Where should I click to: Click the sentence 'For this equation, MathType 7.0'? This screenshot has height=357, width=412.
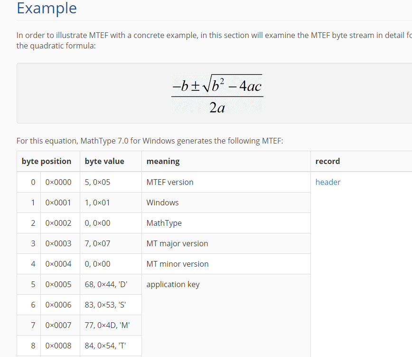click(150, 141)
